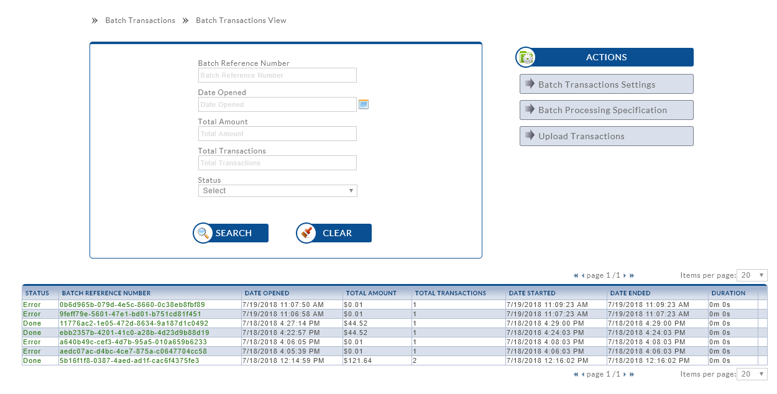
Task: Click the top pagination last-page arrow
Action: 632,275
